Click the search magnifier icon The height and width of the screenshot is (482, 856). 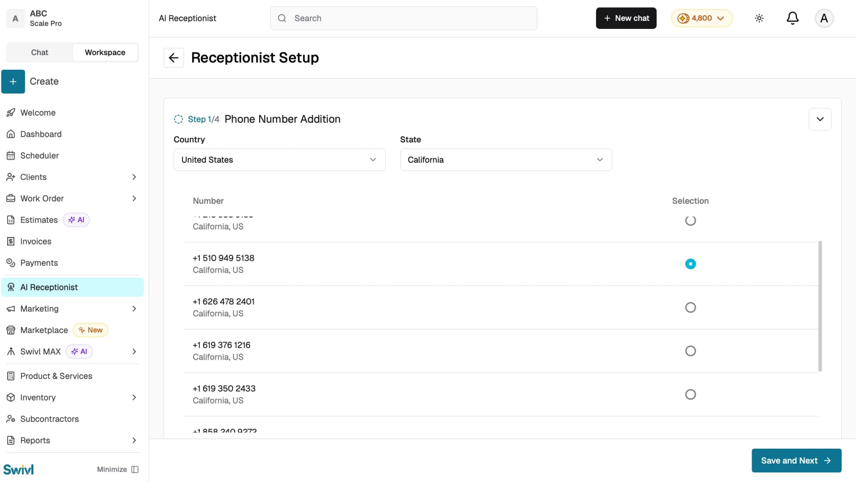[x=282, y=18]
